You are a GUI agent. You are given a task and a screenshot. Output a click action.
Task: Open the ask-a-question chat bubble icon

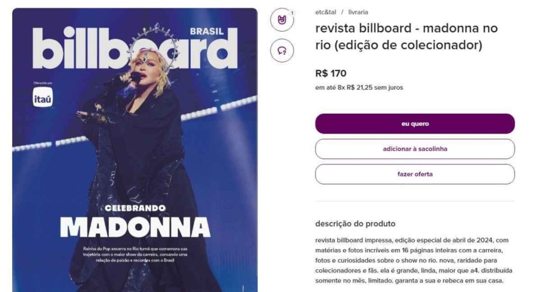pos(282,51)
